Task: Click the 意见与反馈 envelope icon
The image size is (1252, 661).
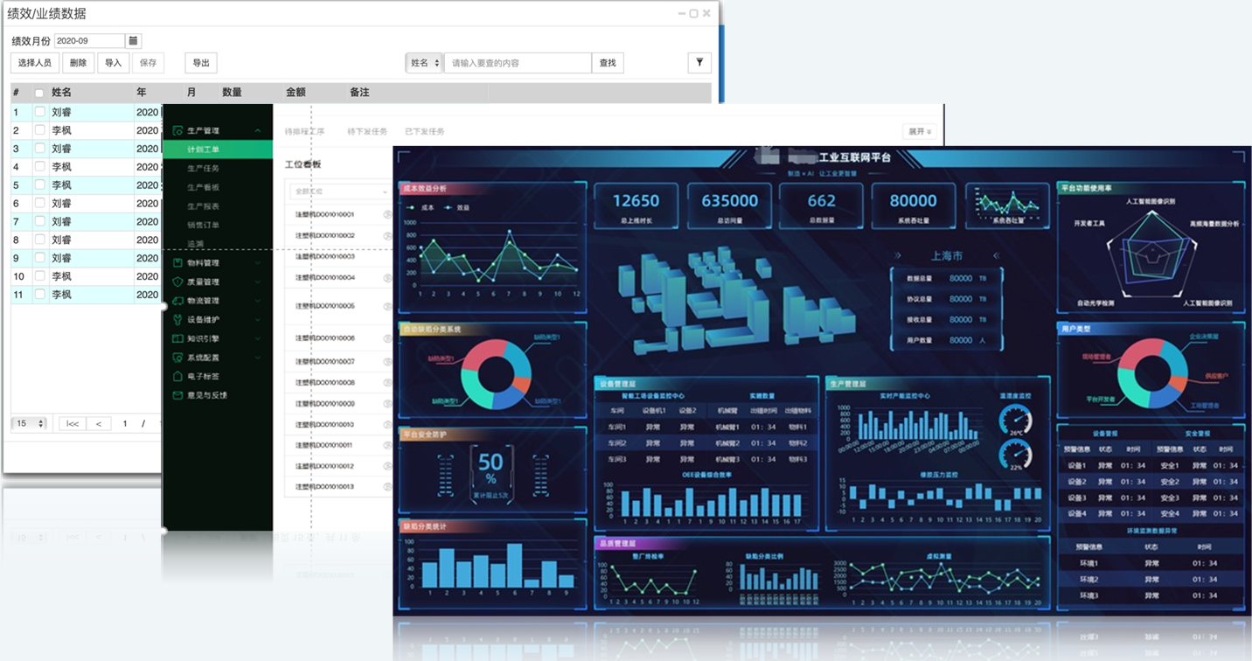Action: click(177, 396)
